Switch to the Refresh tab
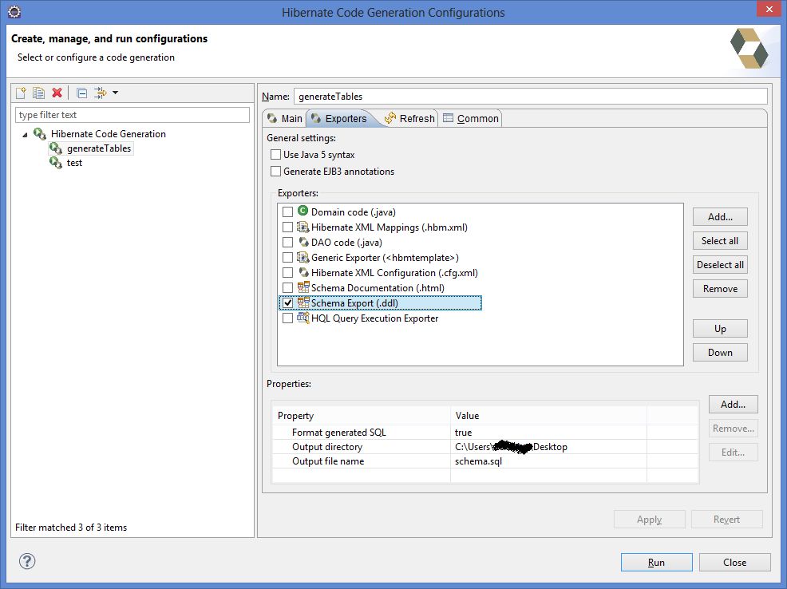787x589 pixels. (409, 118)
